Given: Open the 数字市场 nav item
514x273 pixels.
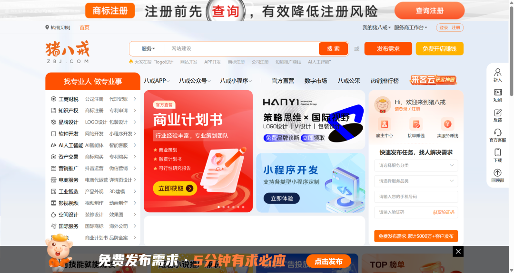Looking at the screenshot, I should 316,81.
